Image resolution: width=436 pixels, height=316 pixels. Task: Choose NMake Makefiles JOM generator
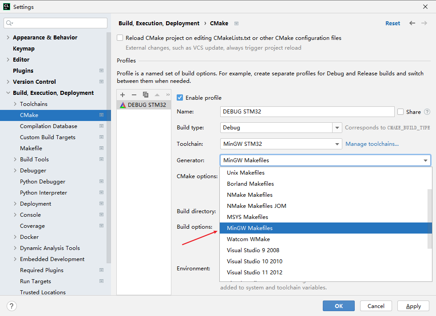coord(324,206)
